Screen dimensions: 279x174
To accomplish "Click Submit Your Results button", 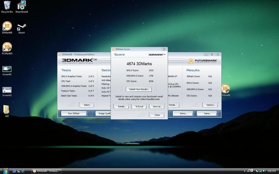I will [x=139, y=89].
